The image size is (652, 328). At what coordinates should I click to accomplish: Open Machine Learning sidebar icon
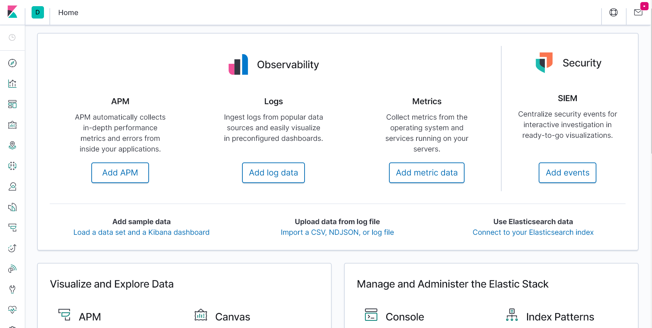click(x=12, y=166)
